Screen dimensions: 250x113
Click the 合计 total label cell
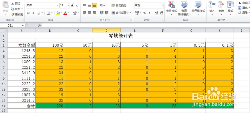[x=22, y=106]
